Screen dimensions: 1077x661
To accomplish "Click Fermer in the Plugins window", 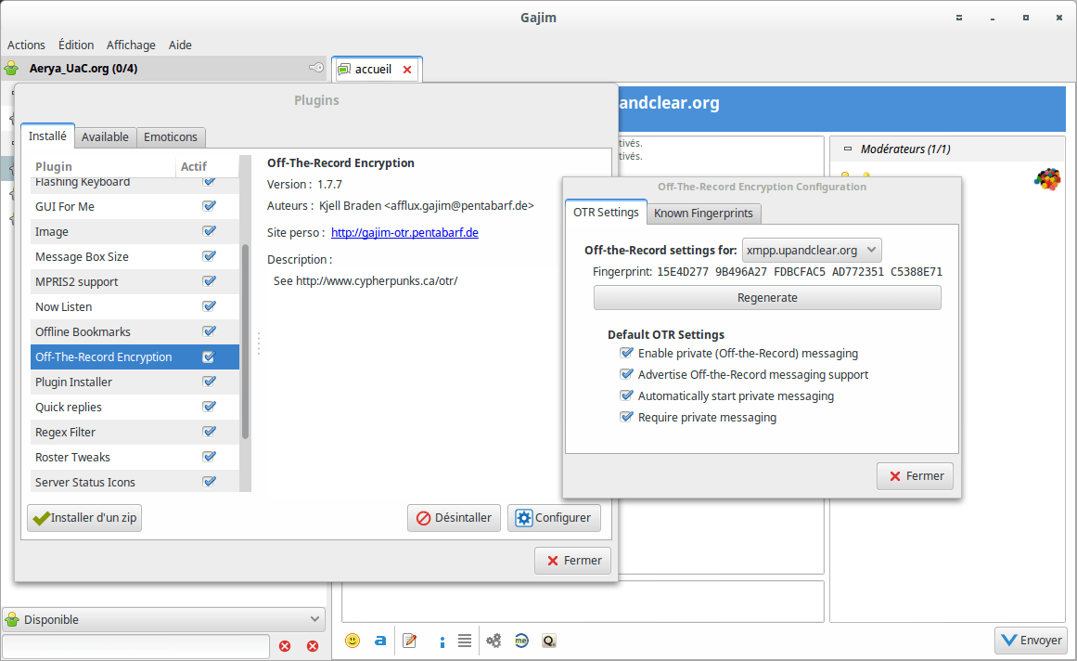I will [x=573, y=561].
